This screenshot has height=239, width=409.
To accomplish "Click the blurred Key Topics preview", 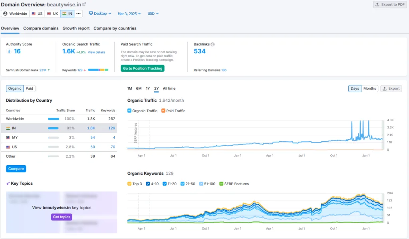I will tap(62, 212).
